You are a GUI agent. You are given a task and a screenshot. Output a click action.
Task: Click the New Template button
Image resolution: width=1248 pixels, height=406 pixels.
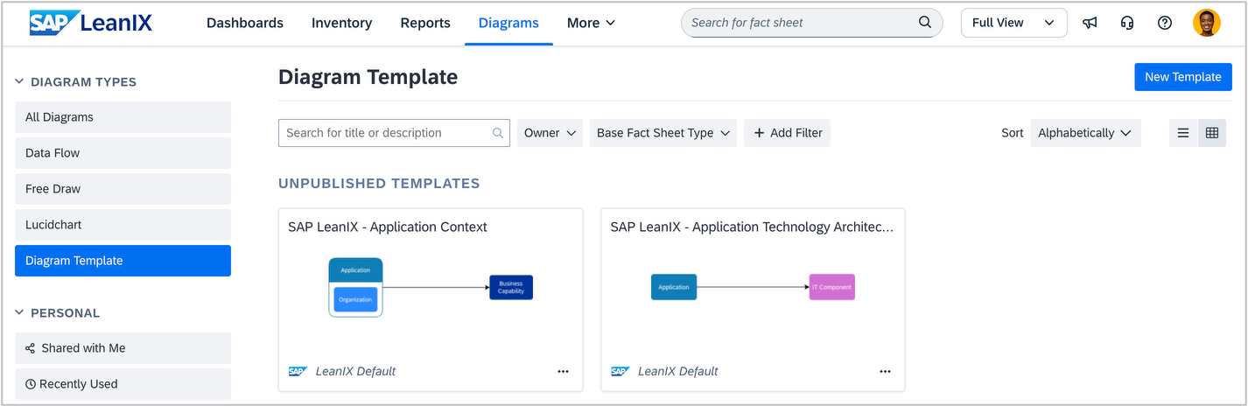click(1182, 77)
